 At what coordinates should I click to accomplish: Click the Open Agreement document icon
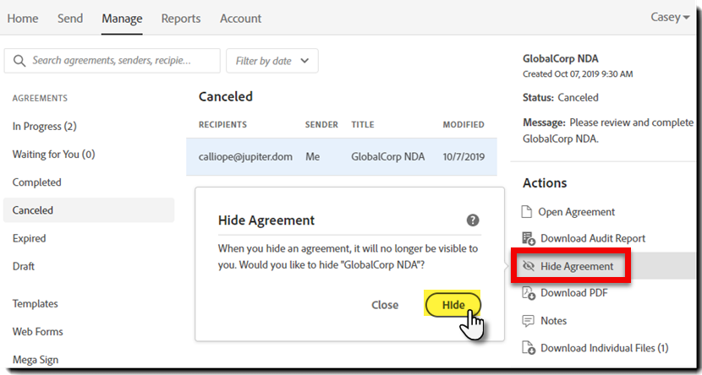tap(527, 212)
